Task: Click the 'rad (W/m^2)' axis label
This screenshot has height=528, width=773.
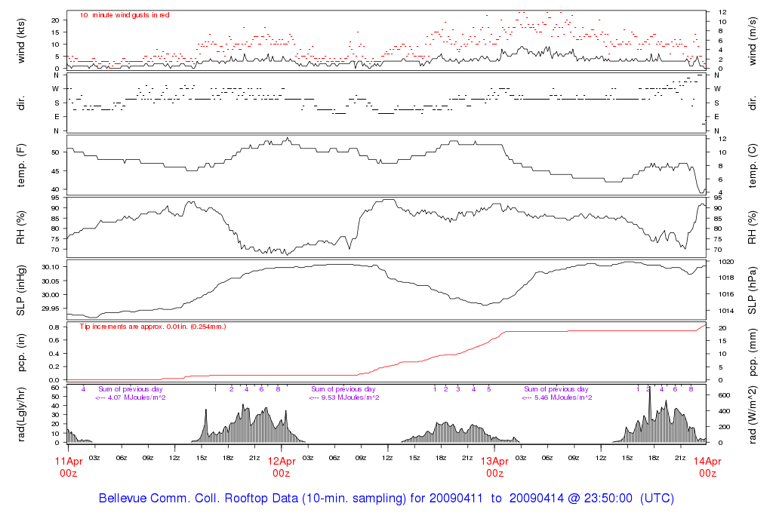Action: (753, 415)
